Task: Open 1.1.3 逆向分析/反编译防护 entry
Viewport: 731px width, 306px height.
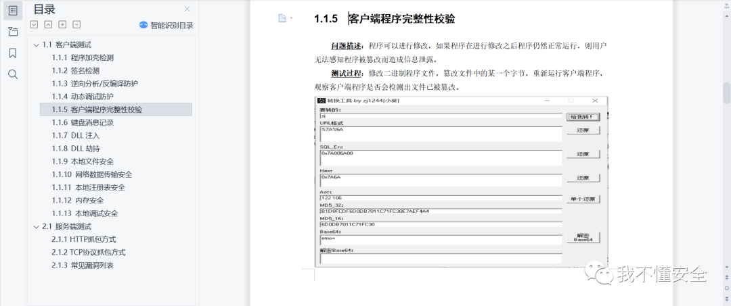Action: [x=95, y=84]
